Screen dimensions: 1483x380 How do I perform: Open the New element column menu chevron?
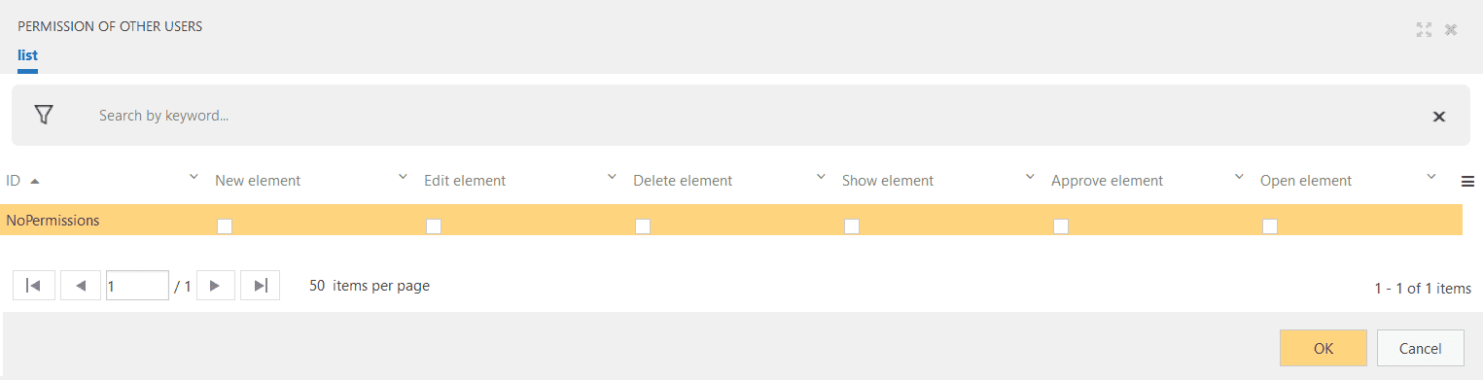(403, 177)
